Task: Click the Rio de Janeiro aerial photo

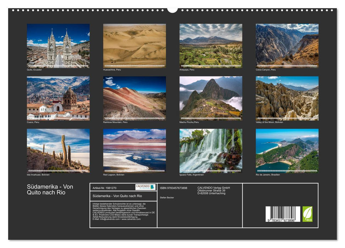Action: point(287,151)
